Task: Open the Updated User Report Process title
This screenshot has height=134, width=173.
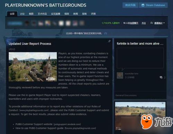Action: click(30, 44)
